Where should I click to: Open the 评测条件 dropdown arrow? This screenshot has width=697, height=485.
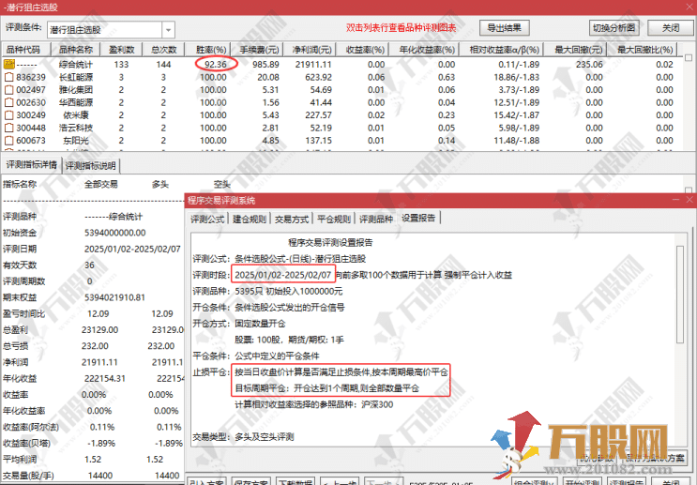click(x=169, y=30)
